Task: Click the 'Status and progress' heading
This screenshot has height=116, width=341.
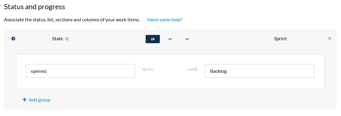Action: click(34, 7)
